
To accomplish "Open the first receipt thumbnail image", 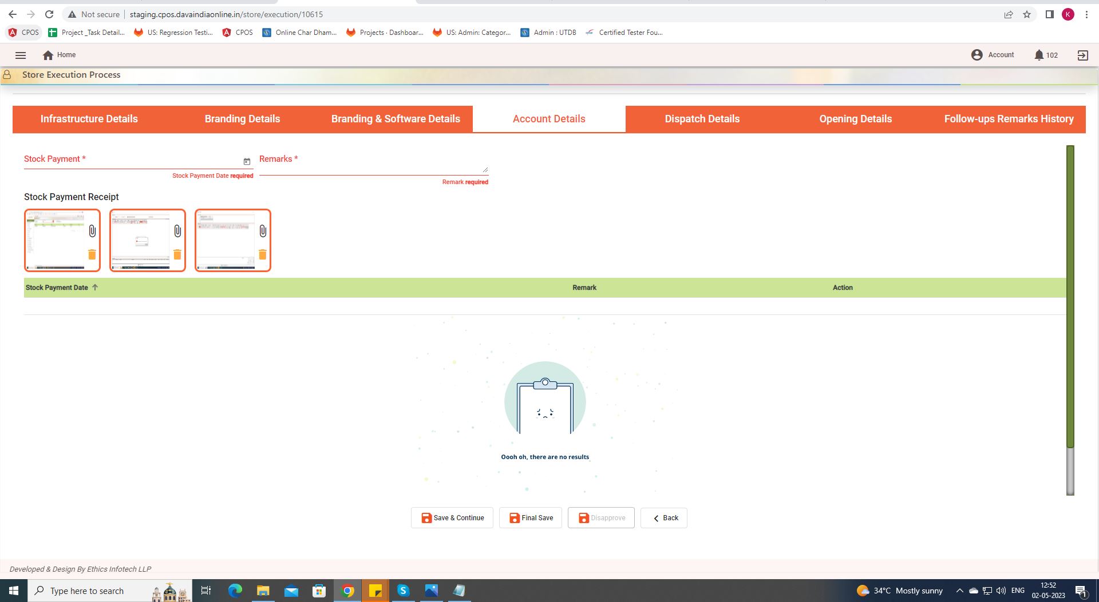I will click(x=56, y=240).
